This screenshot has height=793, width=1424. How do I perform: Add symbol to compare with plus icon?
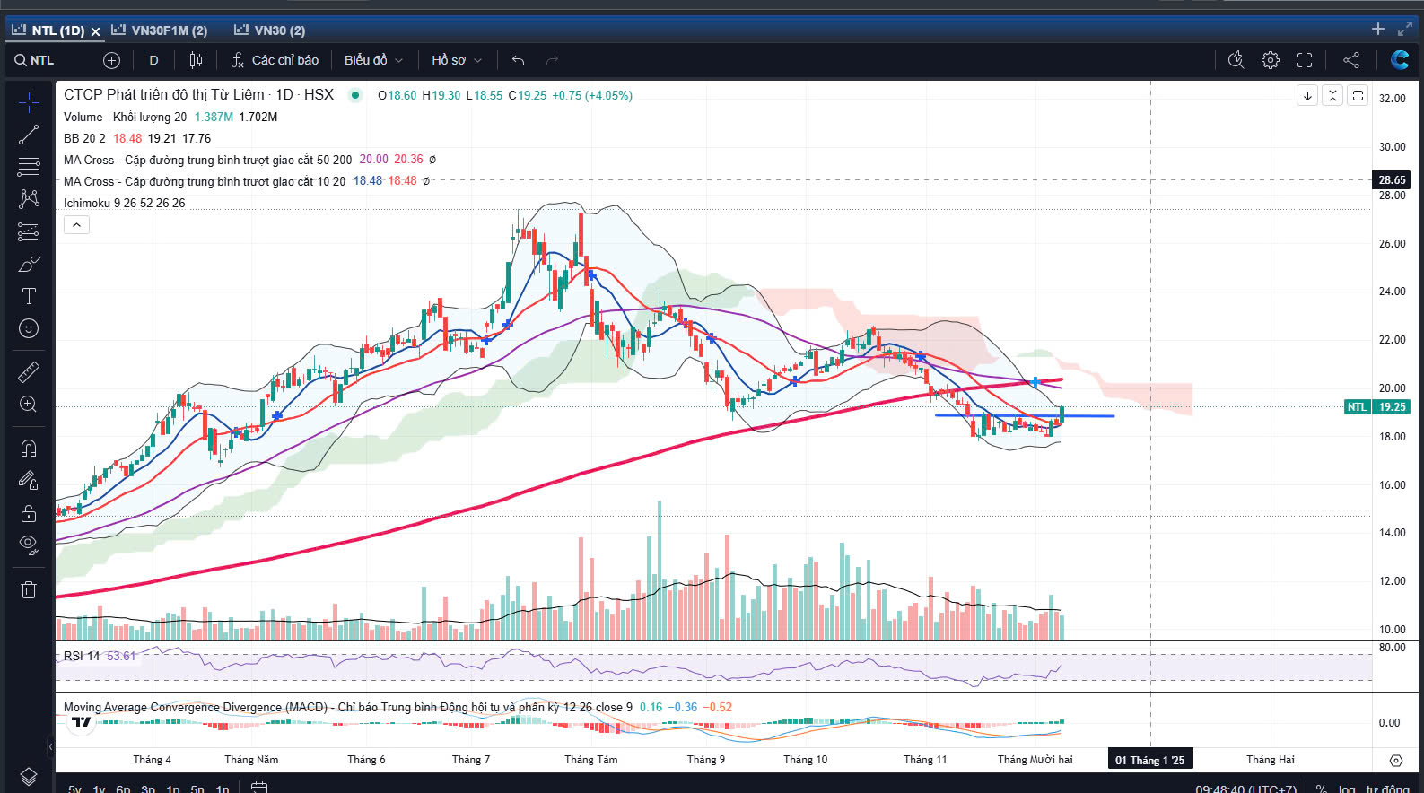point(111,60)
